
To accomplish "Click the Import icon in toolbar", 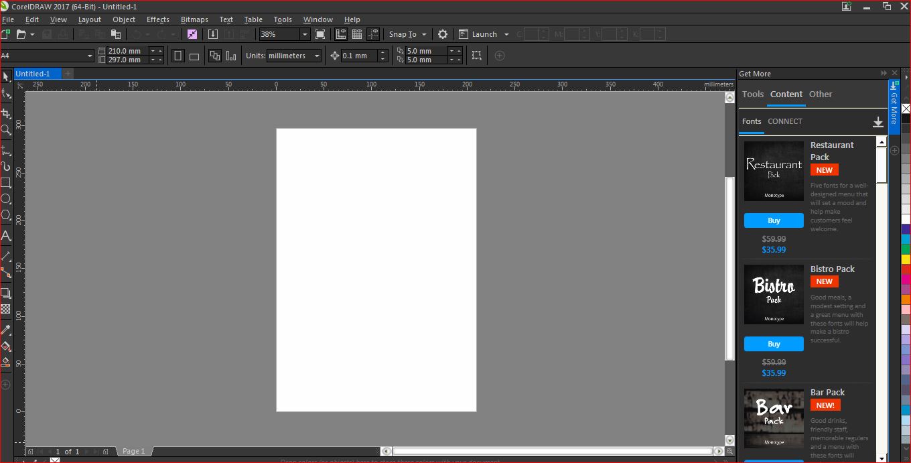I will (213, 34).
